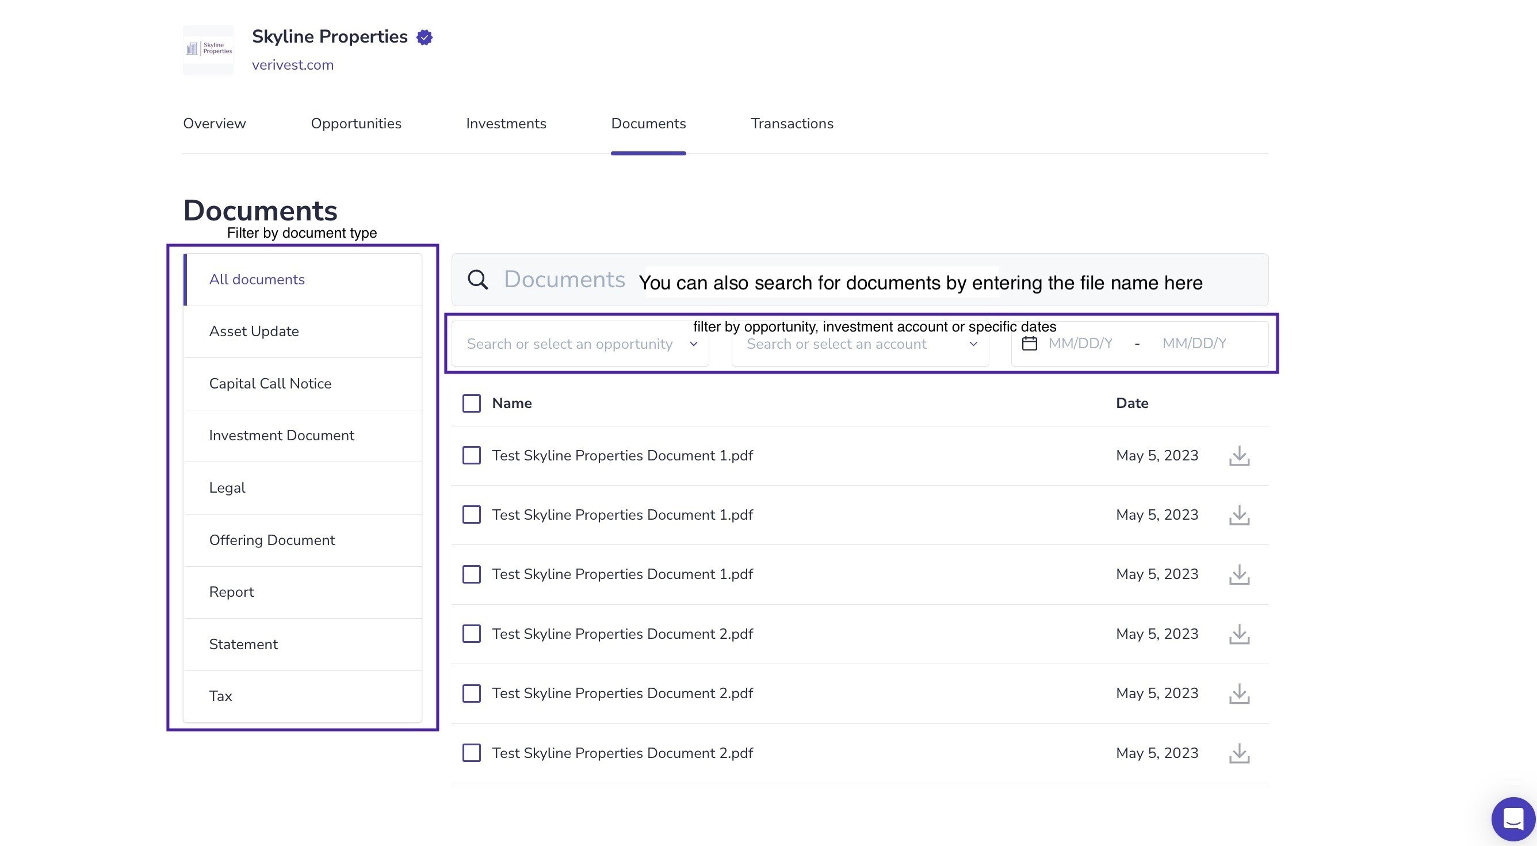Check the last Document 2.pdf row checkbox
The width and height of the screenshot is (1537, 846).
(x=471, y=753)
